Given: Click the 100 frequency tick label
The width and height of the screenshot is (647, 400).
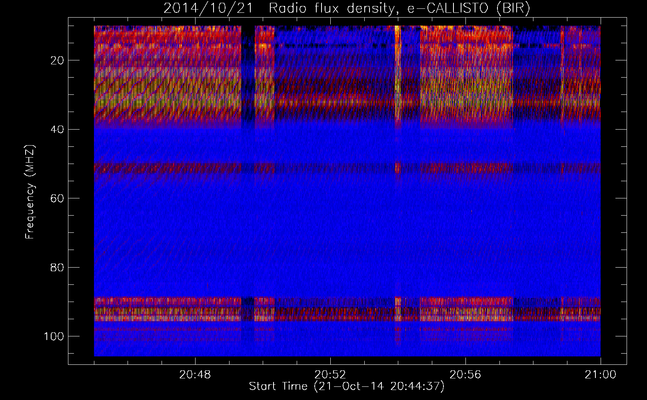Looking at the screenshot, I should pos(54,336).
